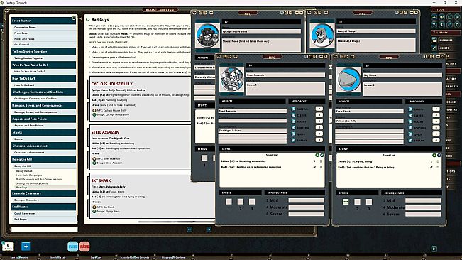This screenshot has width=462, height=260.
Task: Open the Get Started! page
Action: click(x=21, y=45)
